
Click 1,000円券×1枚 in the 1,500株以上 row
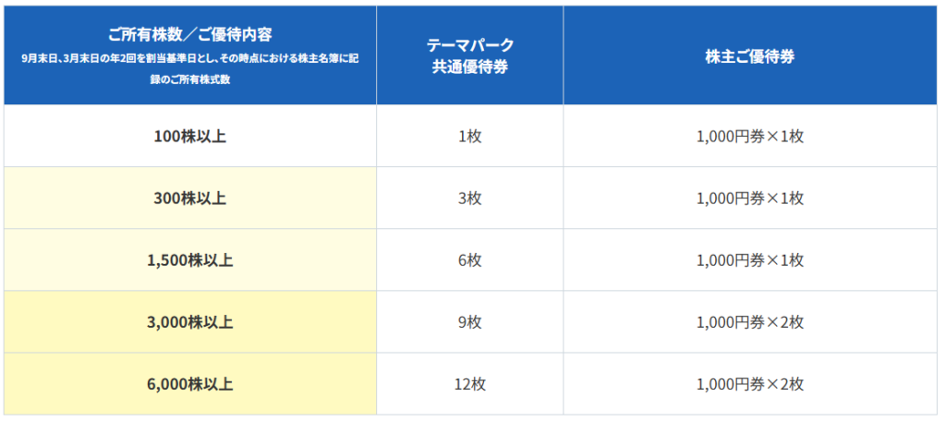(750, 260)
